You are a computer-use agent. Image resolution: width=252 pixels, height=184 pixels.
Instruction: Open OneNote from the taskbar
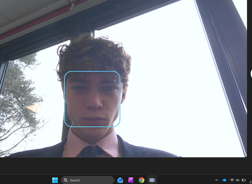[131, 180]
